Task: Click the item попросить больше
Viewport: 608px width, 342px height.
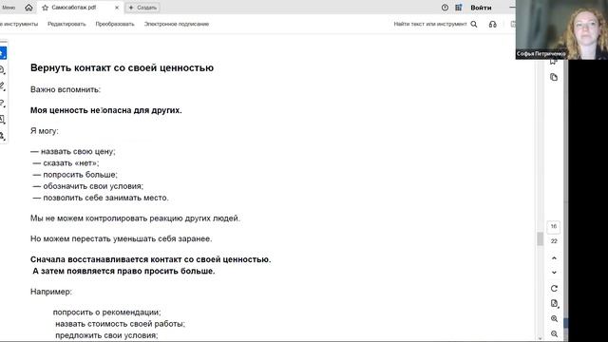Action: [x=75, y=175]
